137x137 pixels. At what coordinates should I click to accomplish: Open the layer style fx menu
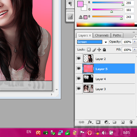click(x=90, y=122)
